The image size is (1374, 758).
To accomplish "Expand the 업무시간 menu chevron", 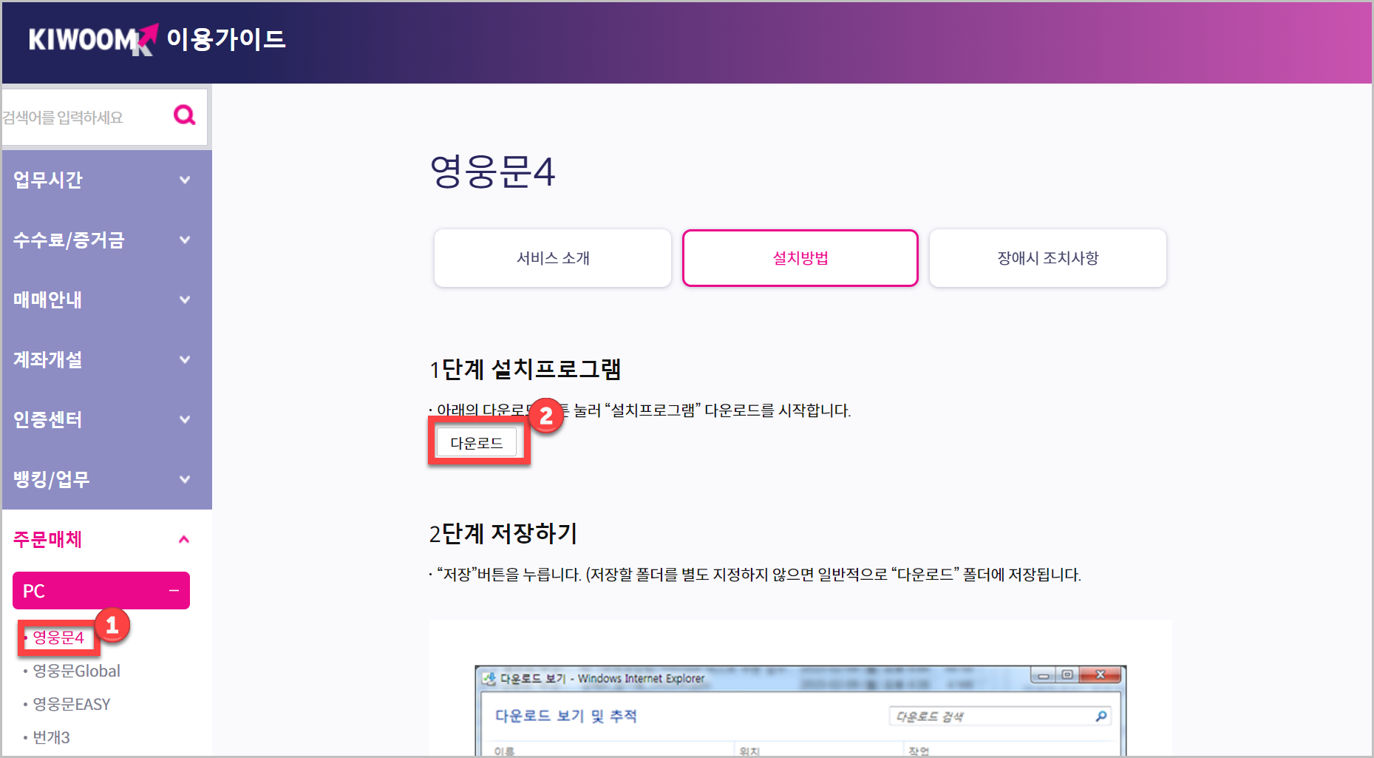I will pos(185,180).
